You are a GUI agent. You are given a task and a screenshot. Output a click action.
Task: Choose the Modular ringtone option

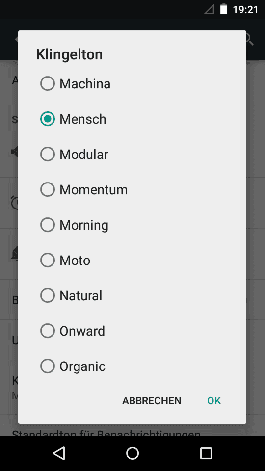pos(132,155)
